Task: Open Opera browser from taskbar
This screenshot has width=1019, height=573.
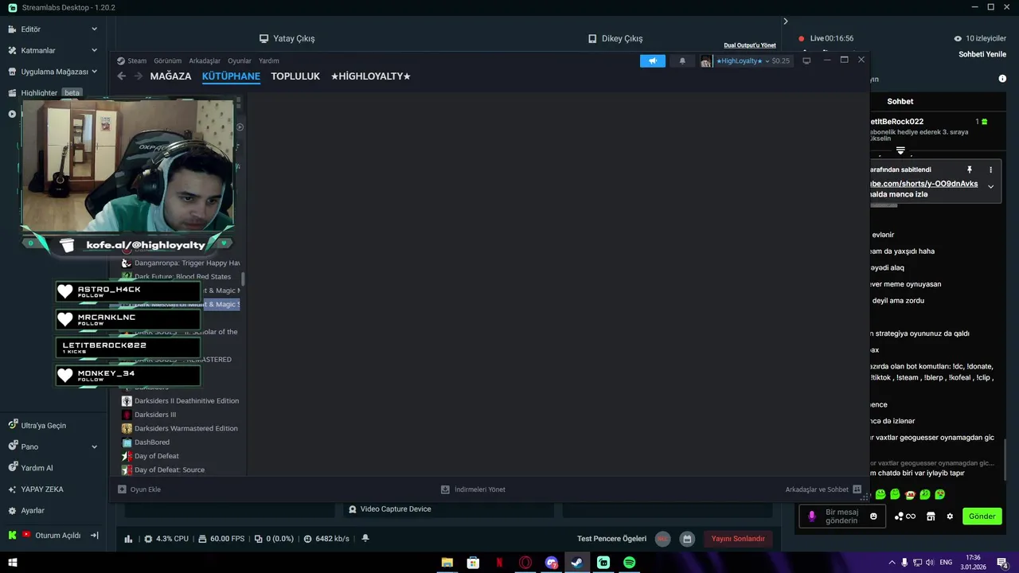Action: [525, 563]
